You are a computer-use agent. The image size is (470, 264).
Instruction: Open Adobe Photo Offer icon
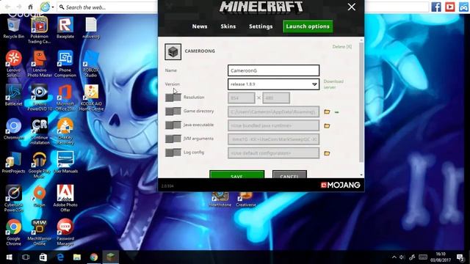(x=65, y=199)
